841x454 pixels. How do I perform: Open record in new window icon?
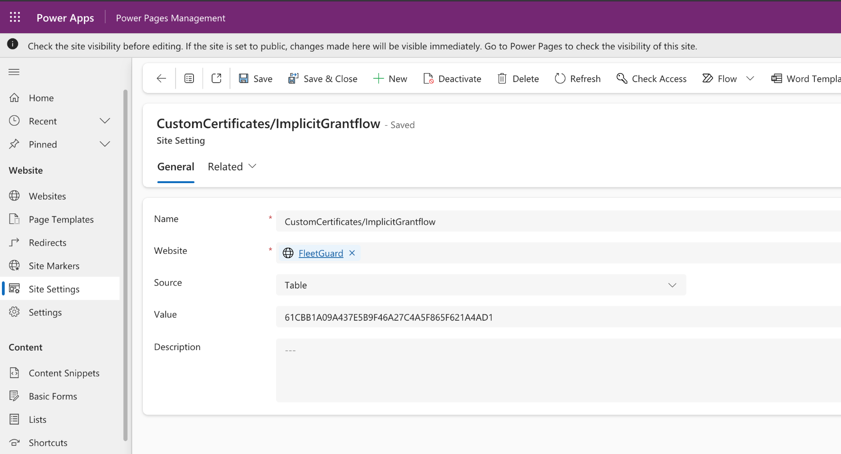coord(216,78)
